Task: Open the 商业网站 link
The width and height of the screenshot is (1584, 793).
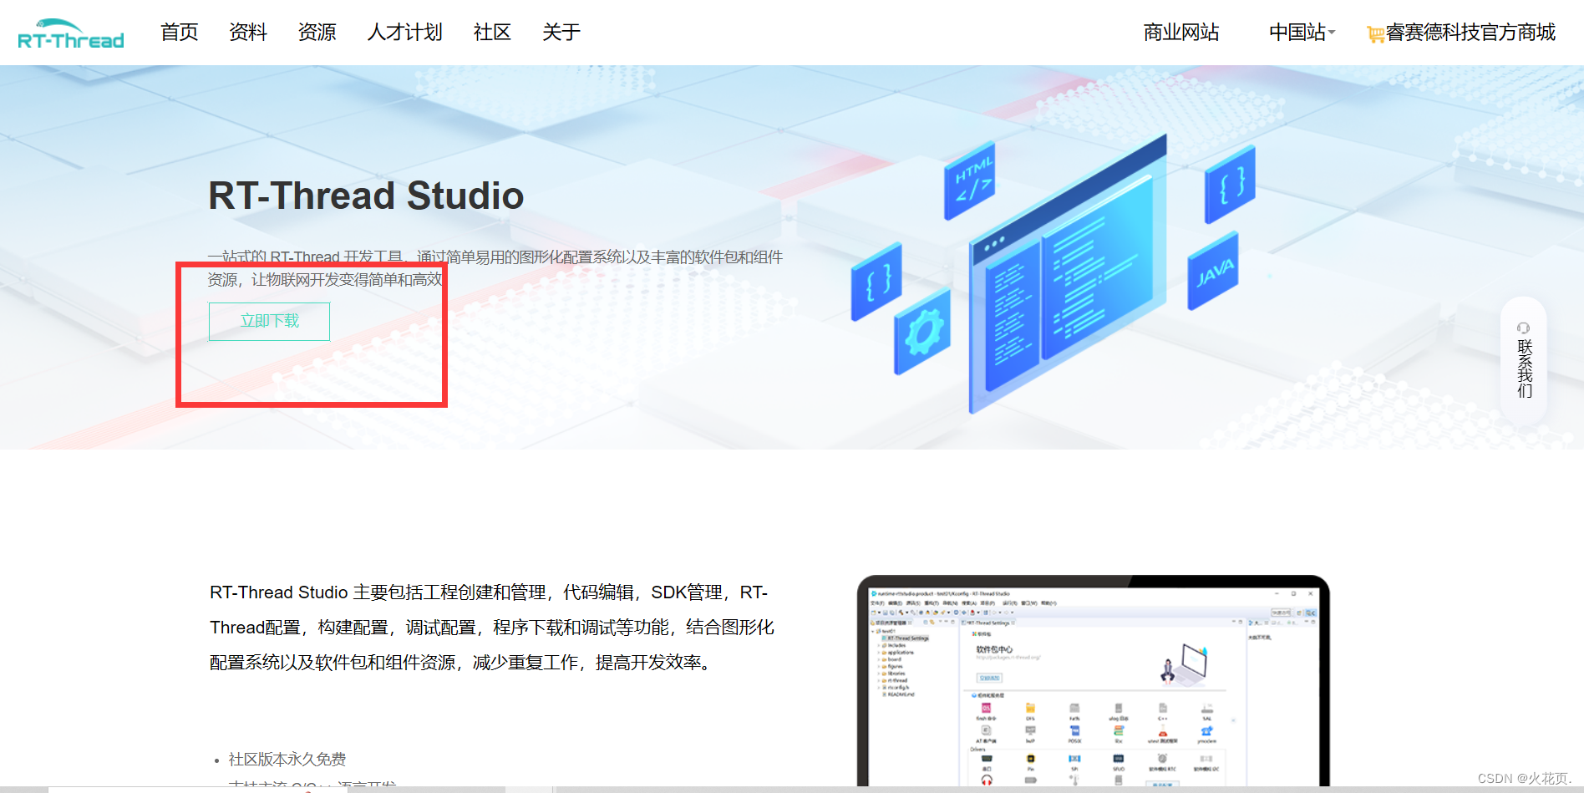Action: 1180,33
